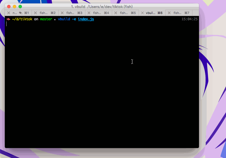Image resolution: width=226 pixels, height=158 pixels.
Task: Switch to the fish tab ⌘4
Action: [x=99, y=13]
